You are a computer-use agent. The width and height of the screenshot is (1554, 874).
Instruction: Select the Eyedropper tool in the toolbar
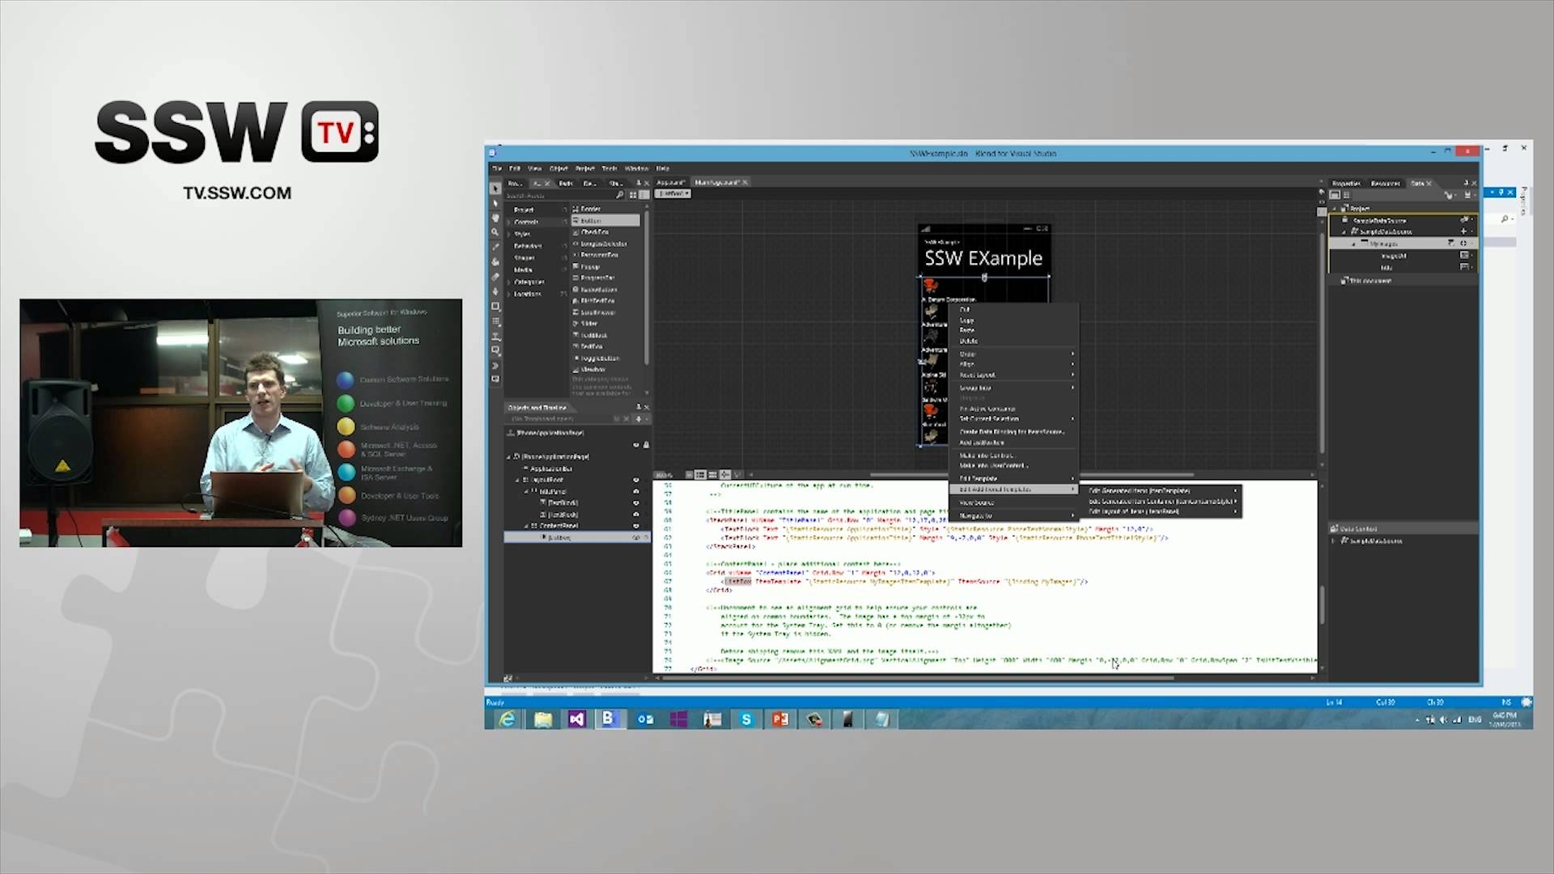coord(495,244)
